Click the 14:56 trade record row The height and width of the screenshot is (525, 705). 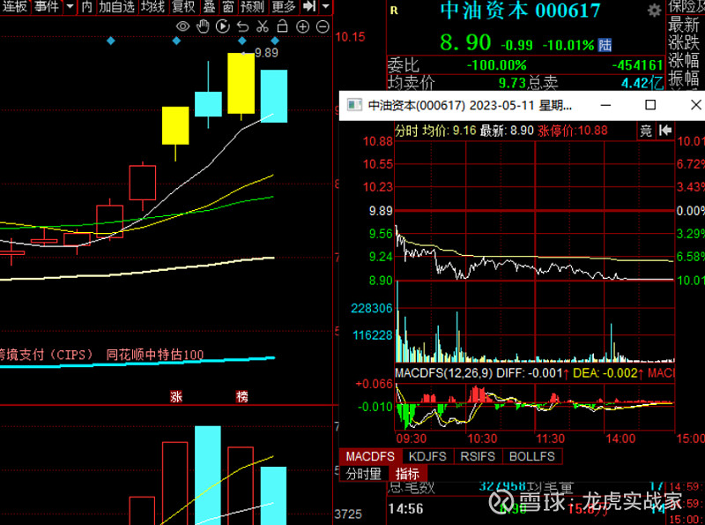(x=526, y=509)
